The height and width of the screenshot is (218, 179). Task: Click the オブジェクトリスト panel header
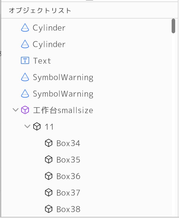point(40,11)
